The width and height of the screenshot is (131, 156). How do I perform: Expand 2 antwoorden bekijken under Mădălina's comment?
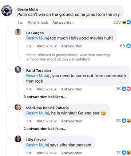click(x=45, y=129)
